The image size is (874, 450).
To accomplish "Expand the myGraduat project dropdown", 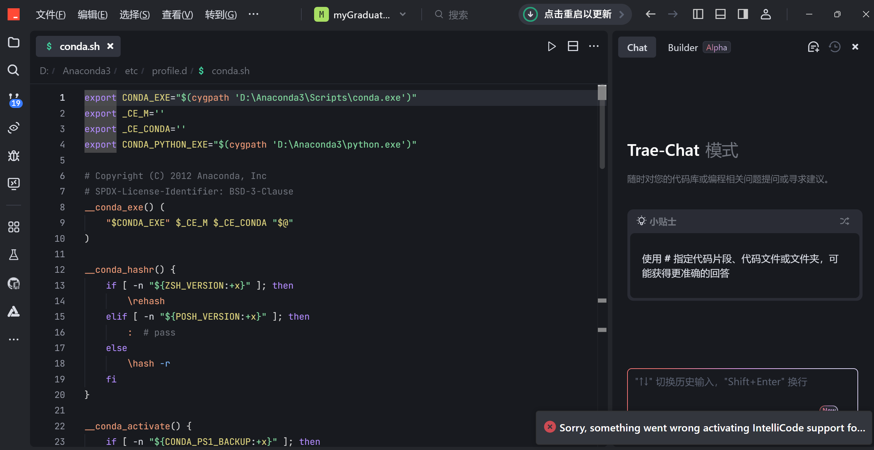I will 403,14.
